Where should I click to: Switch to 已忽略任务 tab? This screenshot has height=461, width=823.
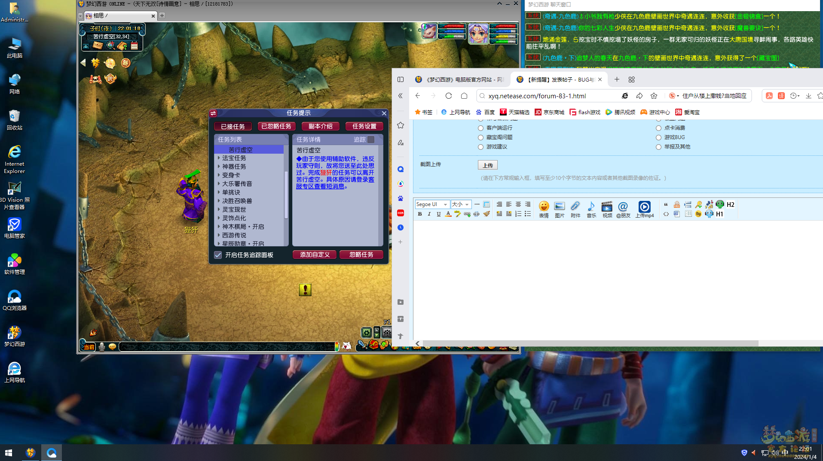point(276,126)
